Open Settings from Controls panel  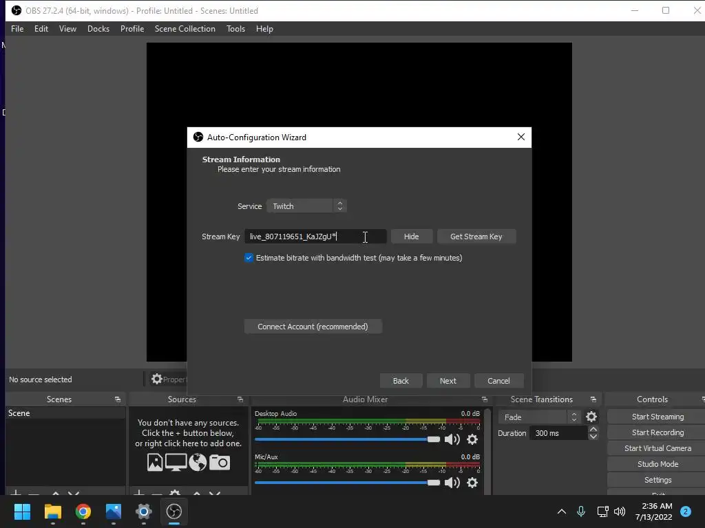pyautogui.click(x=657, y=480)
